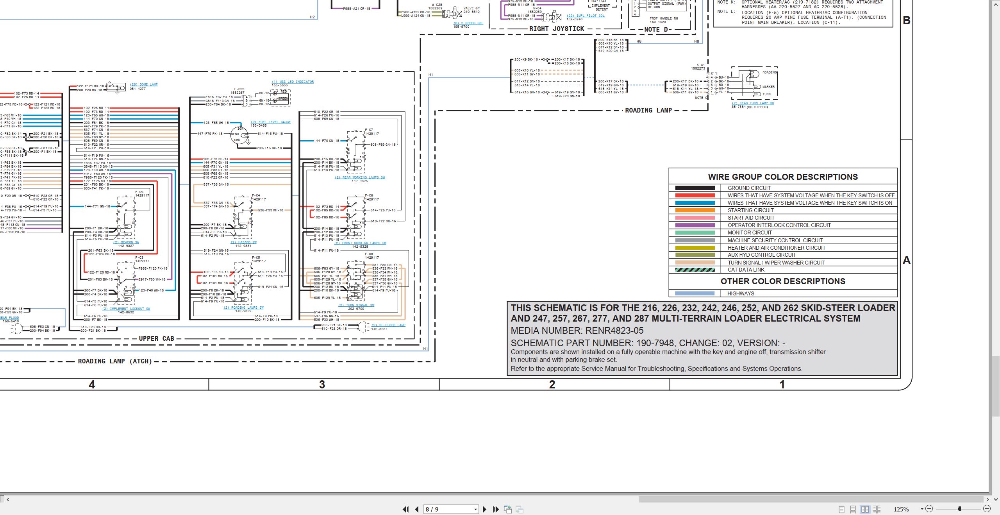This screenshot has height=515, width=1000.
Task: Switch to continuous page layout
Action: coord(853,509)
